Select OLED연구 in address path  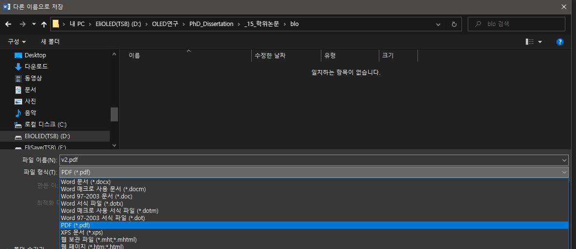[165, 24]
